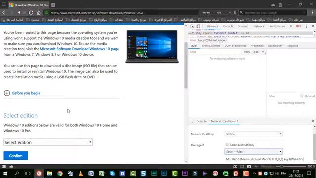Open Chrome from the taskbar

pos(60,173)
